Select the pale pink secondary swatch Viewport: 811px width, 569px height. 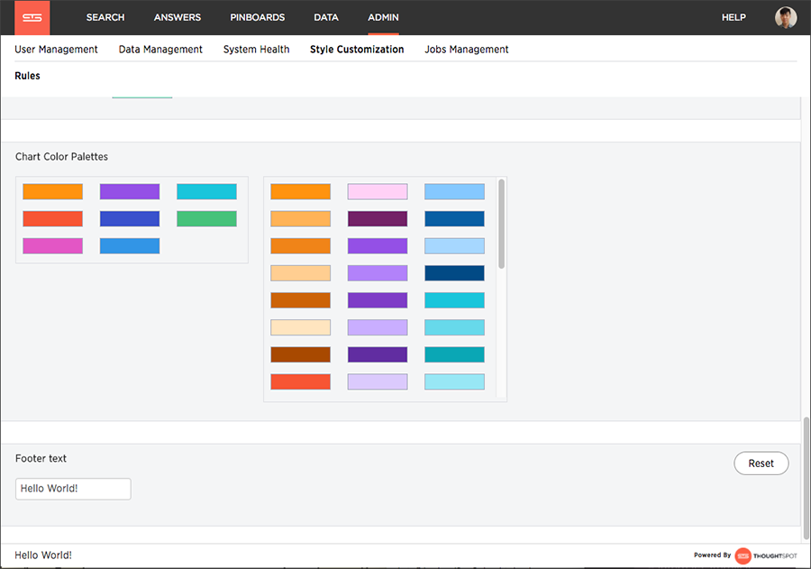click(x=378, y=191)
